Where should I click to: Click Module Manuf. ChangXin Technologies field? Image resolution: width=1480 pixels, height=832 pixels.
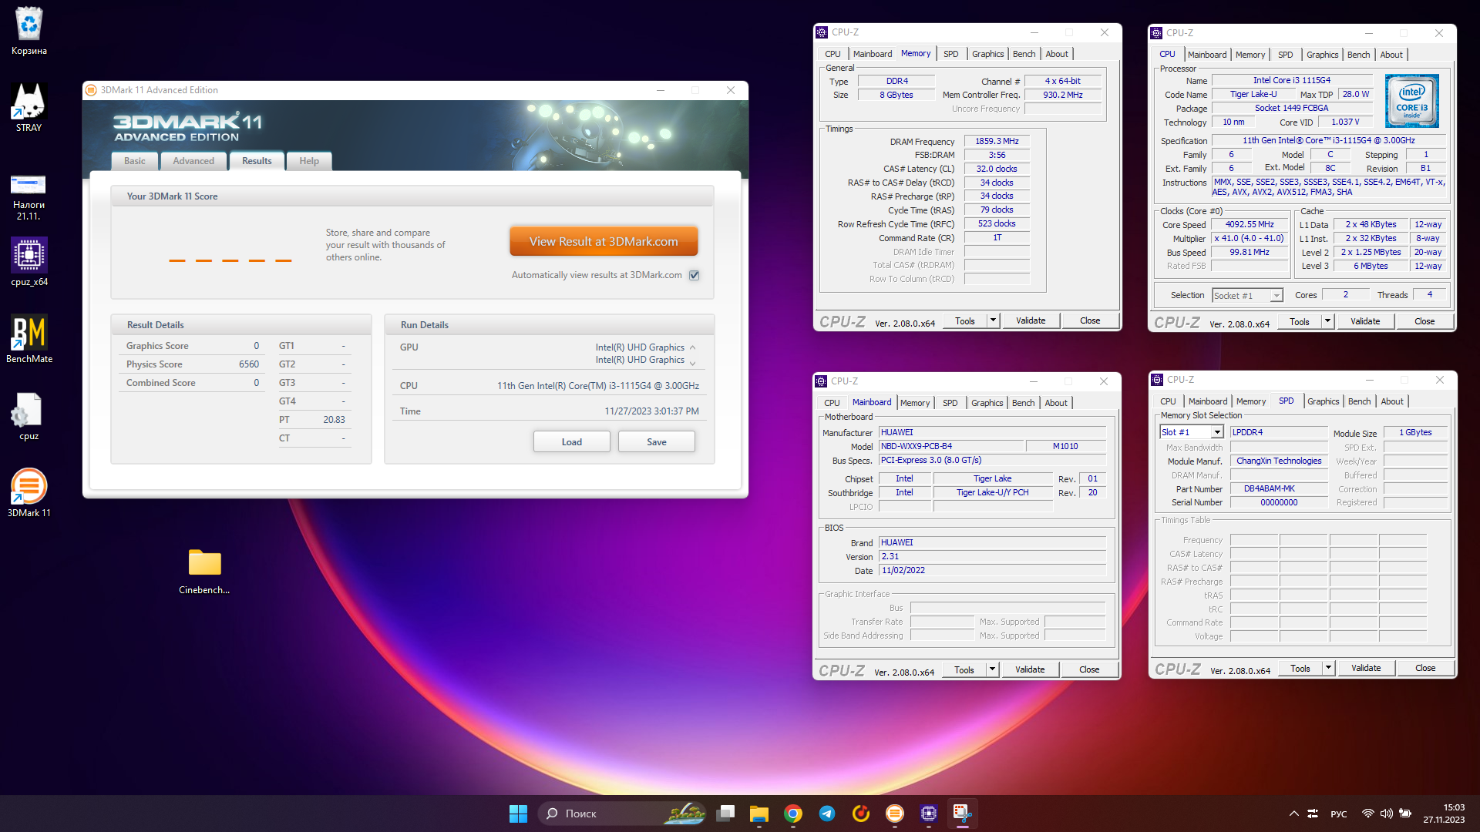1279,461
